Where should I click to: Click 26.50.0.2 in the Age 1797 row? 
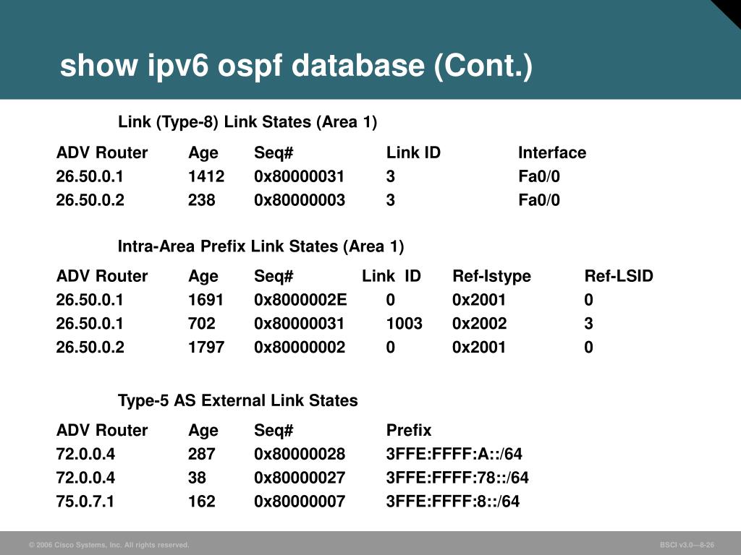(90, 348)
